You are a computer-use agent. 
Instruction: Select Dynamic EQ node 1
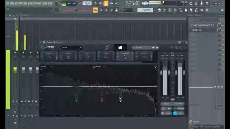(x=76, y=98)
